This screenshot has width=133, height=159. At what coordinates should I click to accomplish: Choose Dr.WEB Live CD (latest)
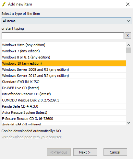click(64, 88)
